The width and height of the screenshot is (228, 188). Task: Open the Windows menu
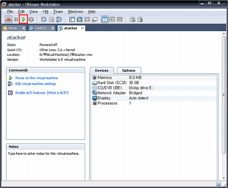pos(75,12)
